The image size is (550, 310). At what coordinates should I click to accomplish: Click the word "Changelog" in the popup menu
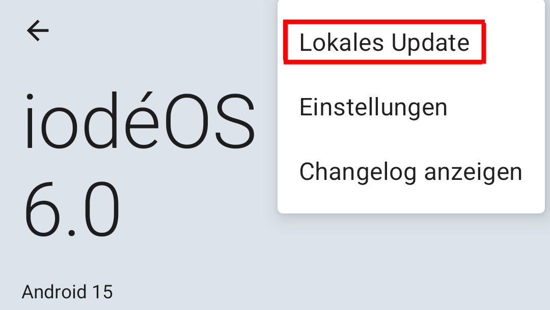tap(358, 172)
